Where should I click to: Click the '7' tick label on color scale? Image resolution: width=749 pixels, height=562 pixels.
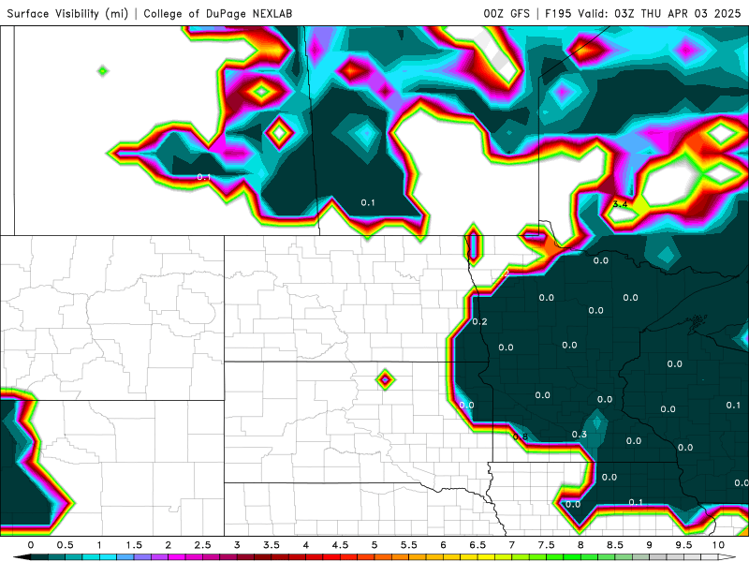click(512, 545)
